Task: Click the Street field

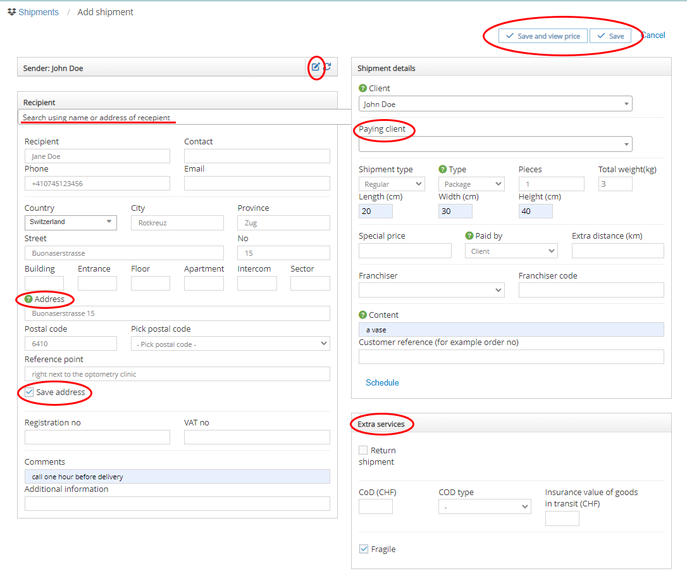Action: coord(124,253)
